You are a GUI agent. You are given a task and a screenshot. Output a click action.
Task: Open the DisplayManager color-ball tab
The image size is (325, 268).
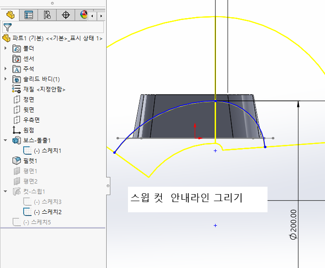click(83, 15)
